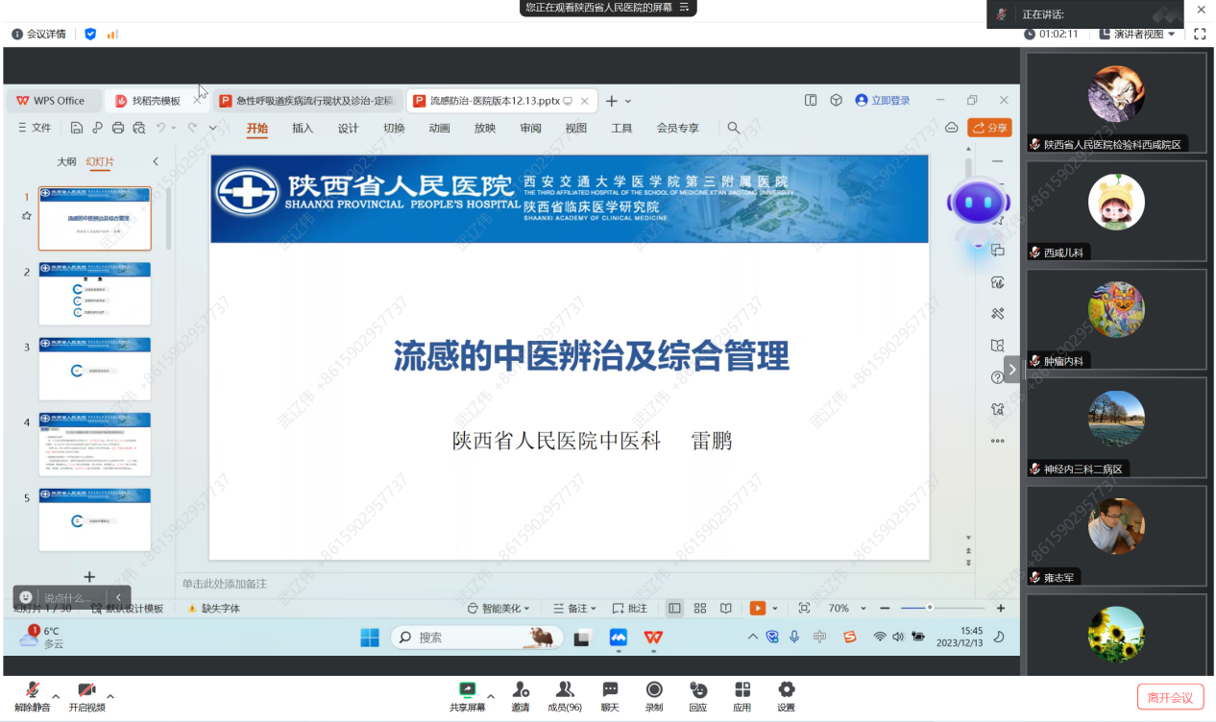Open Meeting Details at top left
Screen dimensions: 1216x722
click(x=39, y=34)
